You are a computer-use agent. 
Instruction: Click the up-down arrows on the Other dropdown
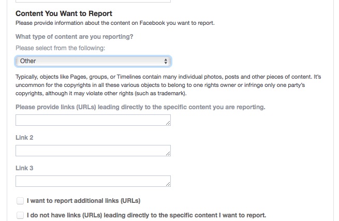pos(166,61)
